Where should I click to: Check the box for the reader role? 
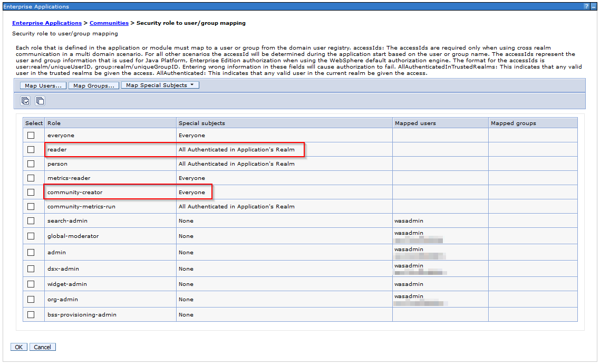click(x=31, y=150)
